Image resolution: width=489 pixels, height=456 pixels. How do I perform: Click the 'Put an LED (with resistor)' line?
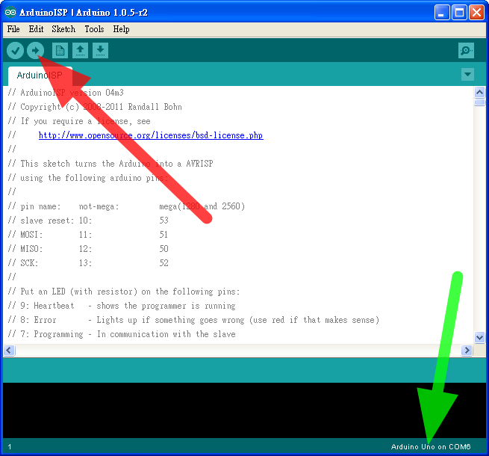pos(124,292)
